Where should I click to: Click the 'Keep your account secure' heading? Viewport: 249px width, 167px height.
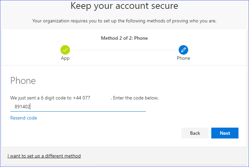(x=124, y=6)
